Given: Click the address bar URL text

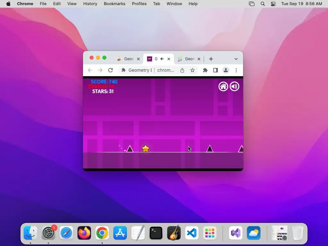Looking at the screenshot, I should tap(166, 70).
